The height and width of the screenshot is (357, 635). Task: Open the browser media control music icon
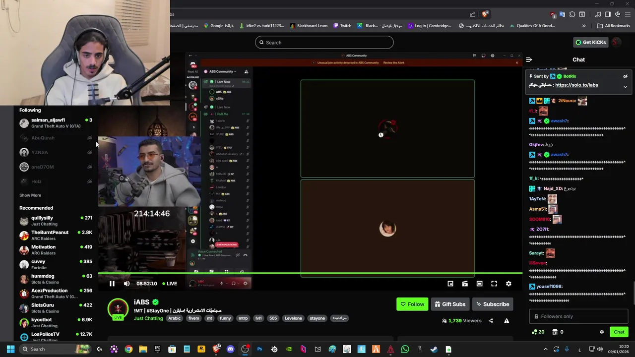pos(598,14)
